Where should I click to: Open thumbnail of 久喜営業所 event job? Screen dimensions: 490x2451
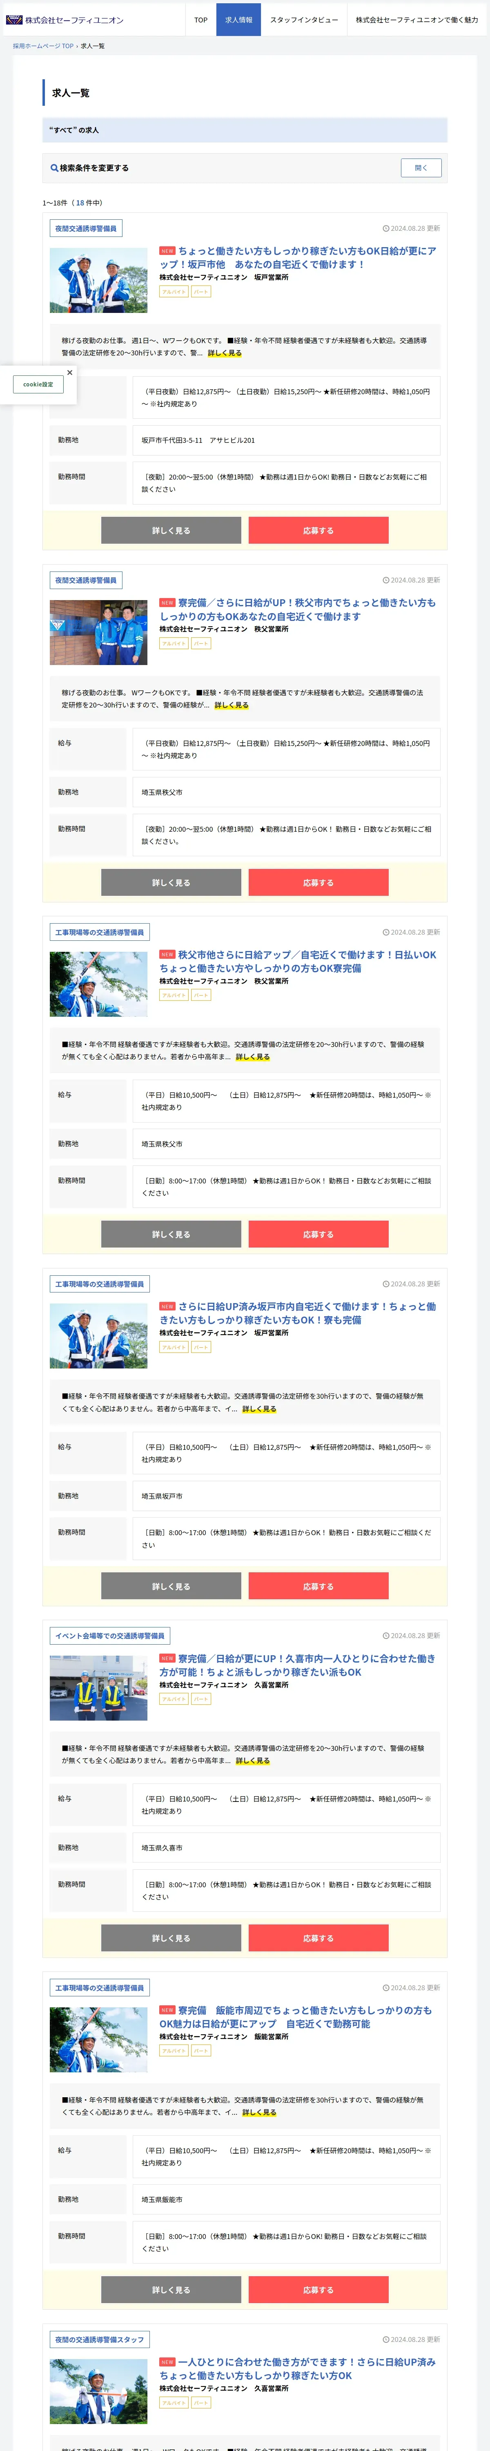click(98, 1689)
